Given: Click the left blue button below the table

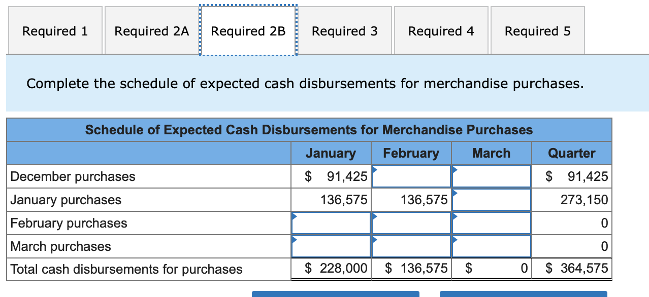Looking at the screenshot, I should (335, 294).
